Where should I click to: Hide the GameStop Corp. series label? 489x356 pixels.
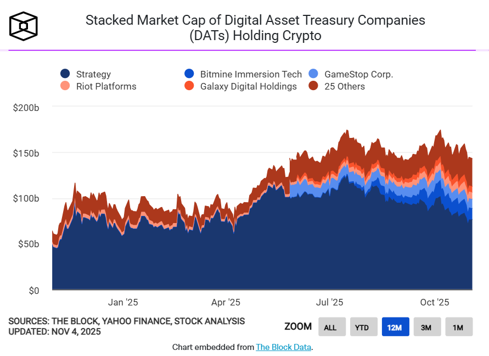pos(358,74)
